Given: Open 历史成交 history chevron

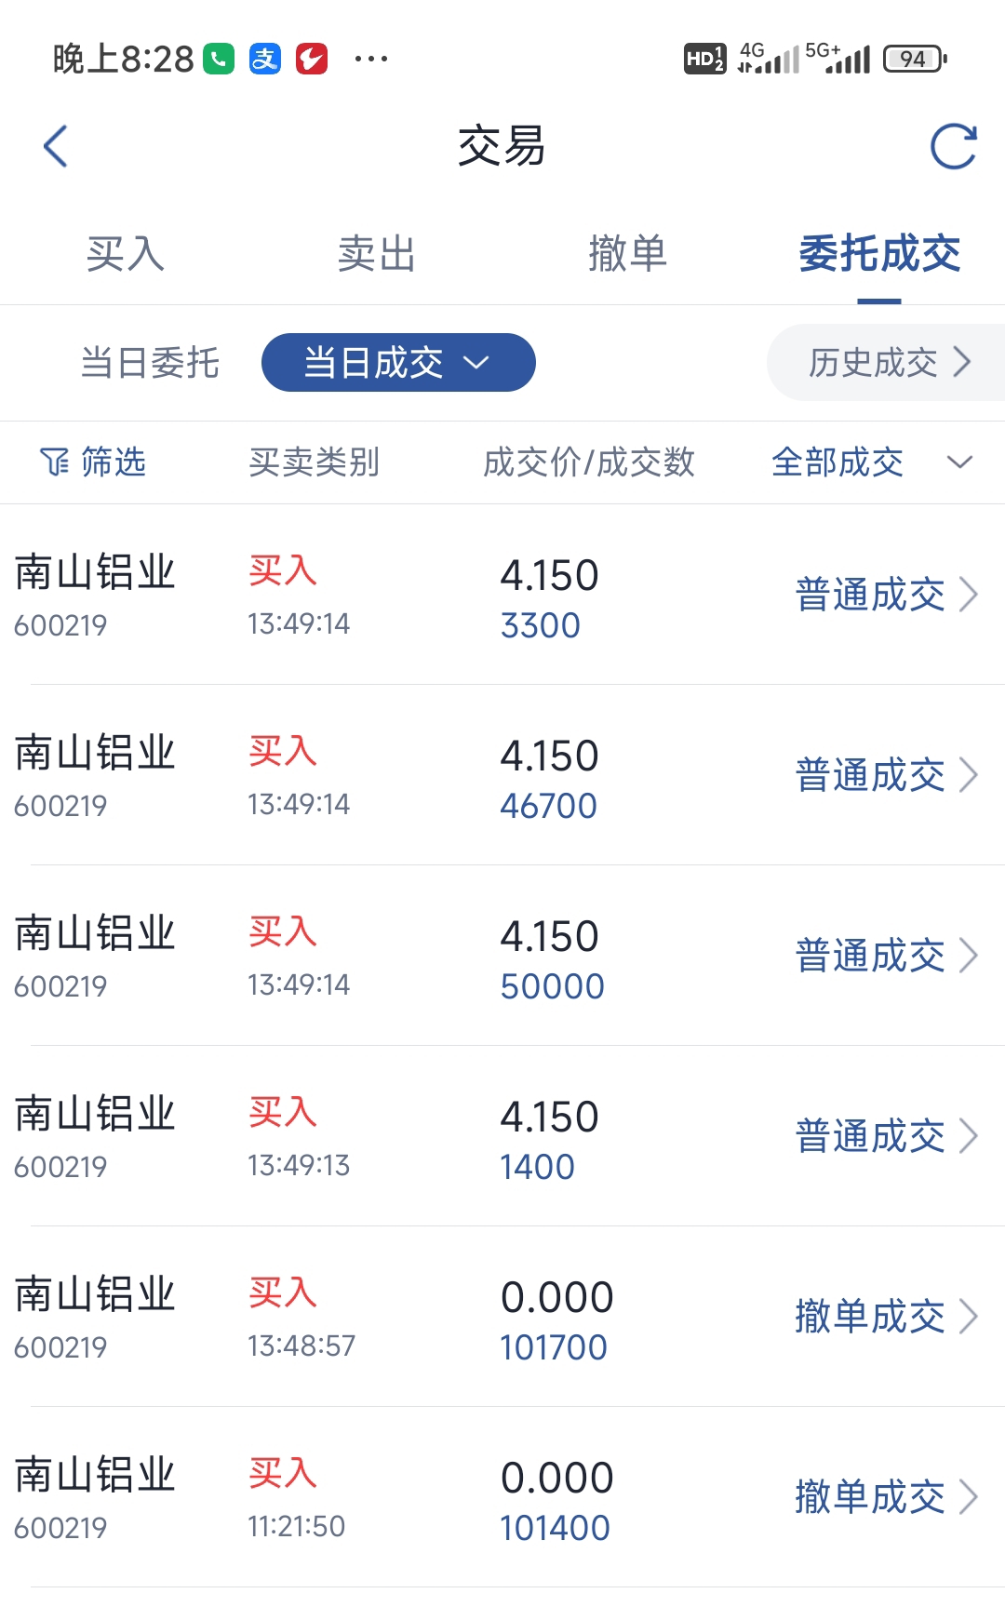Looking at the screenshot, I should click(x=962, y=362).
